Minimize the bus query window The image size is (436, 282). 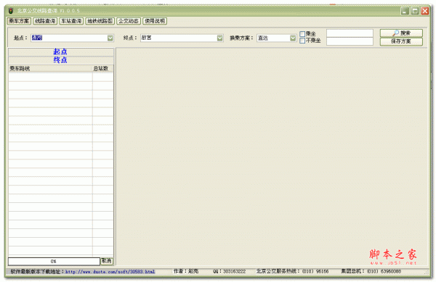click(405, 11)
